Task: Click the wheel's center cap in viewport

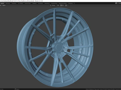Action: tap(59, 47)
